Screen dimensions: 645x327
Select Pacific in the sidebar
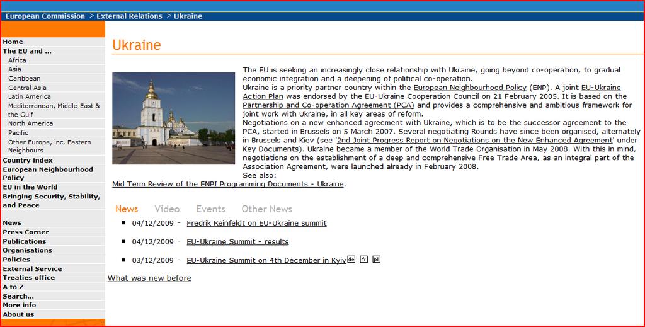click(18, 132)
